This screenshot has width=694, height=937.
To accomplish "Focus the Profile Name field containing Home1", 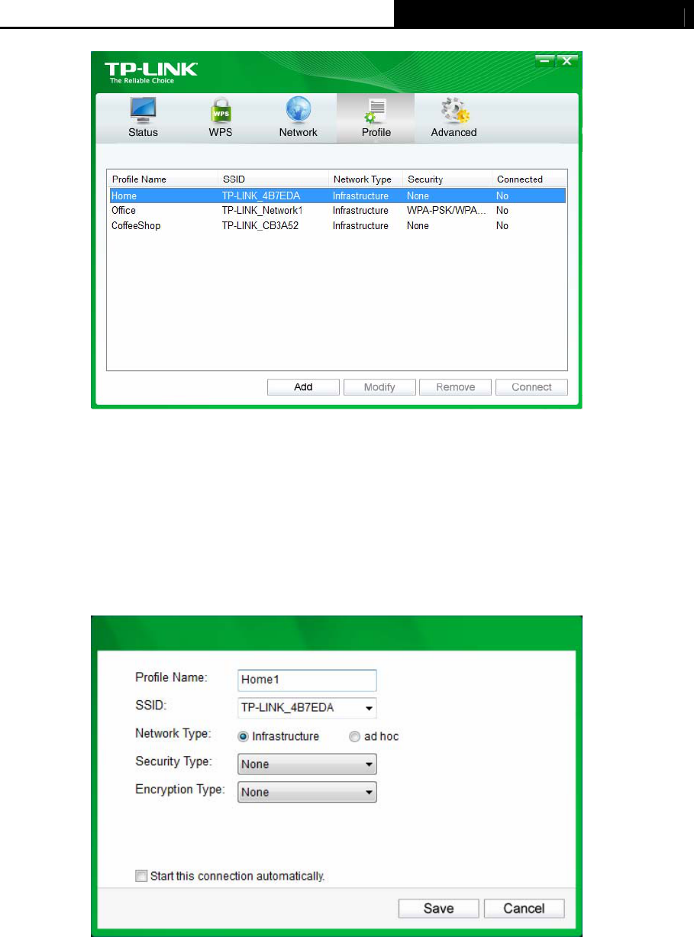I will point(308,680).
